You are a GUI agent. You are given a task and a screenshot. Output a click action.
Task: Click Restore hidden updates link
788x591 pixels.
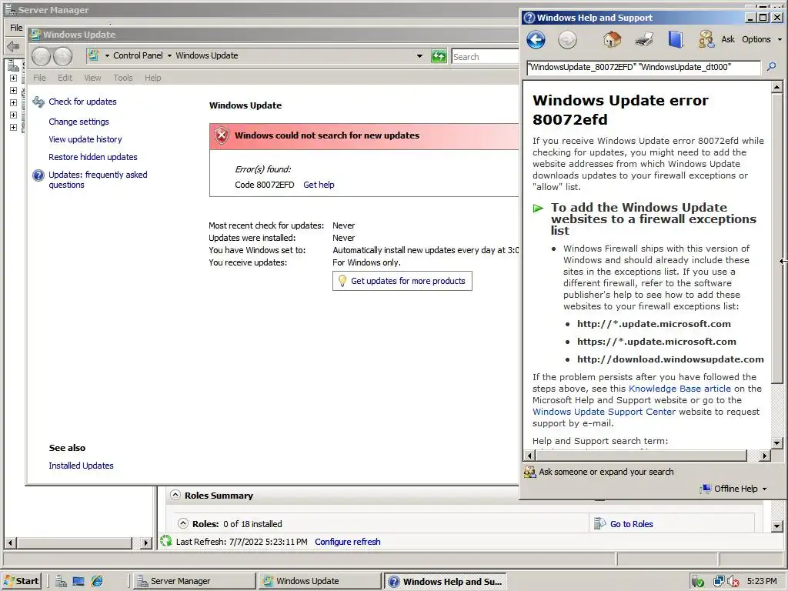coord(93,157)
